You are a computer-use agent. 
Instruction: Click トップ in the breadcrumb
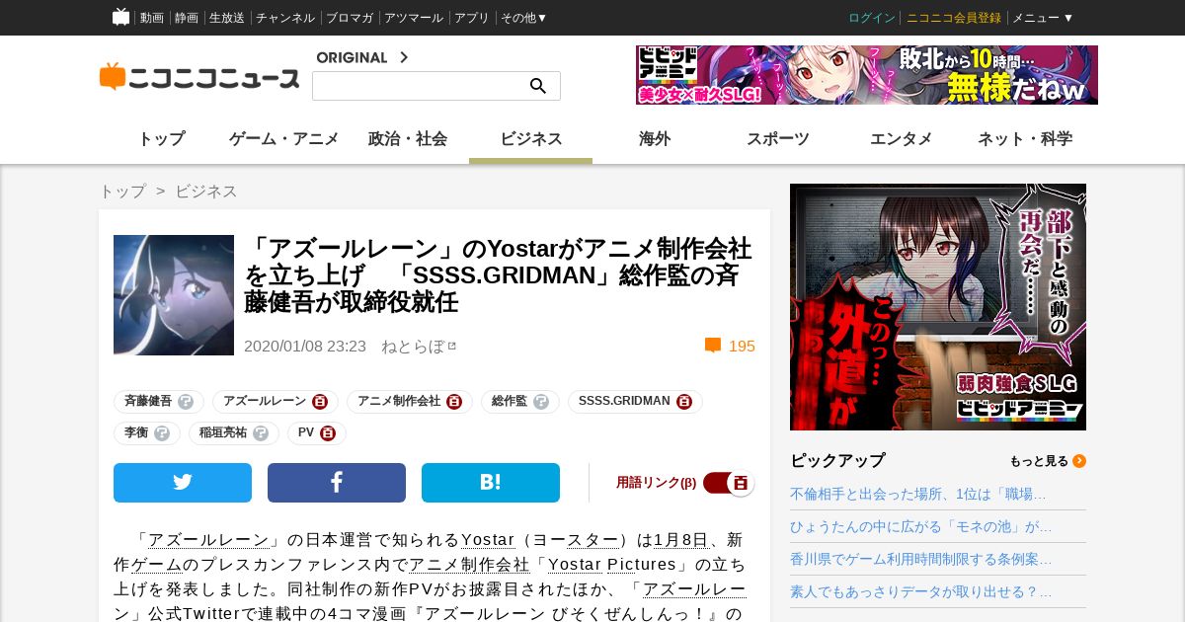click(122, 192)
